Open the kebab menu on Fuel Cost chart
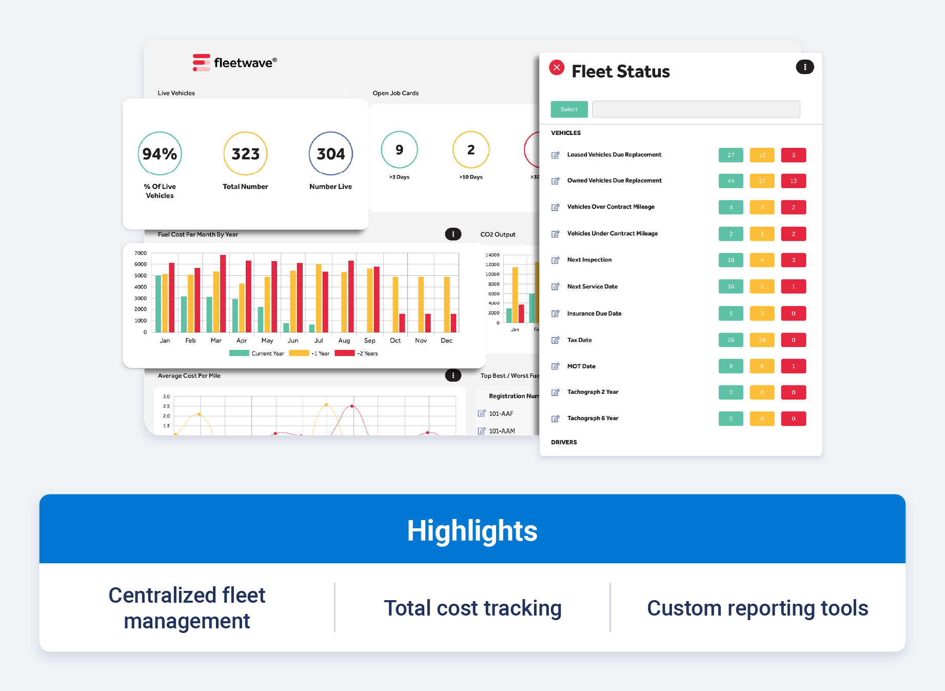This screenshot has width=945, height=691. coord(453,234)
